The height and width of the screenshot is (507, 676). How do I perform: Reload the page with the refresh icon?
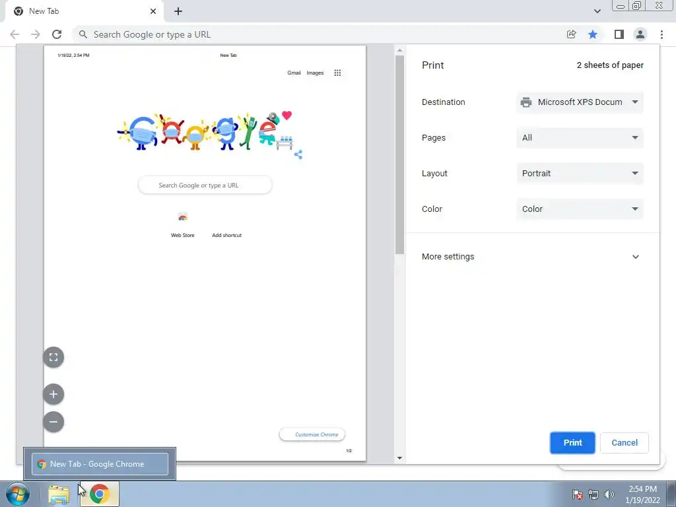(57, 34)
